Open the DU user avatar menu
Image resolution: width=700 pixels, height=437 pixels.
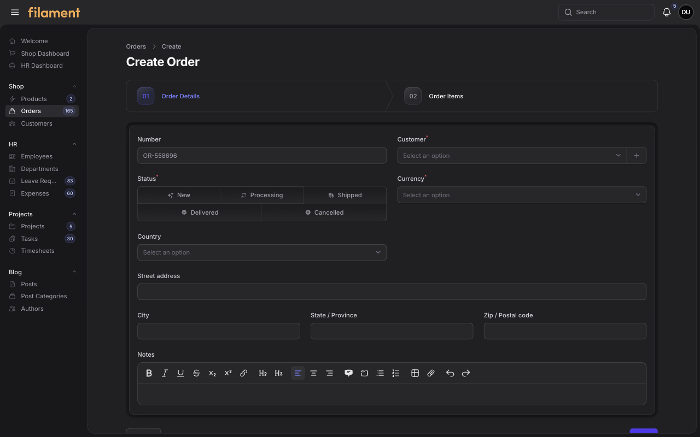686,12
